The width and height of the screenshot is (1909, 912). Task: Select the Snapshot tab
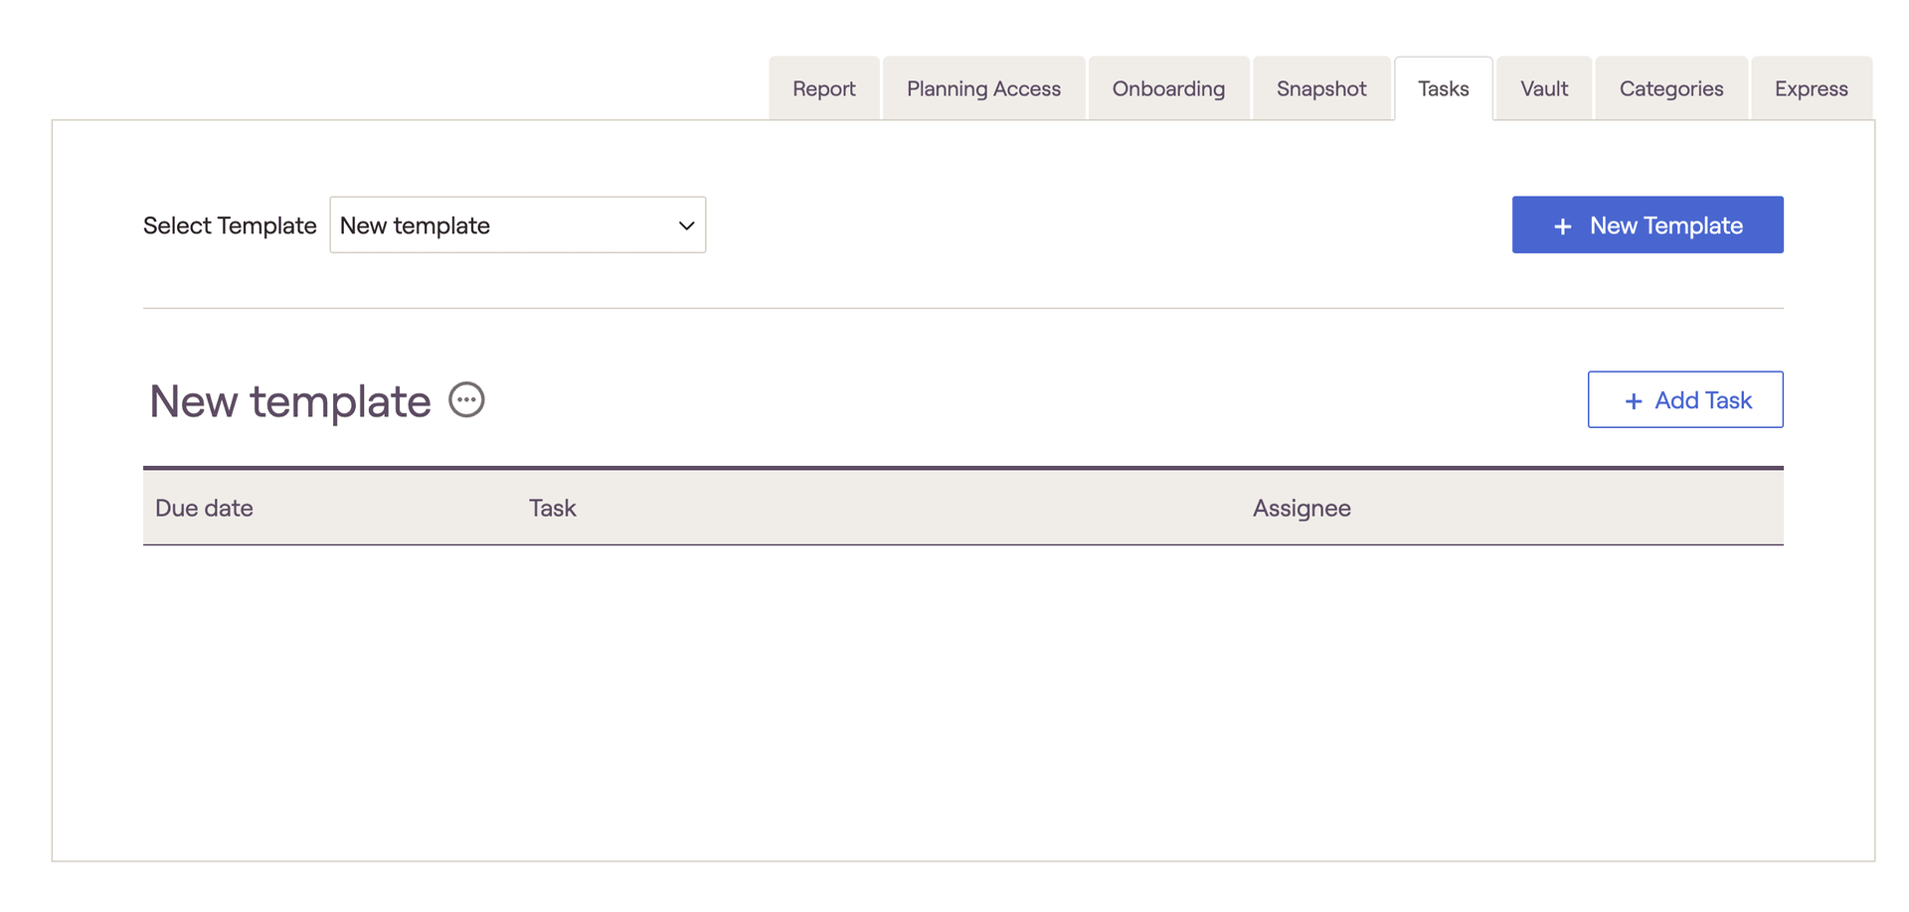[x=1321, y=88]
